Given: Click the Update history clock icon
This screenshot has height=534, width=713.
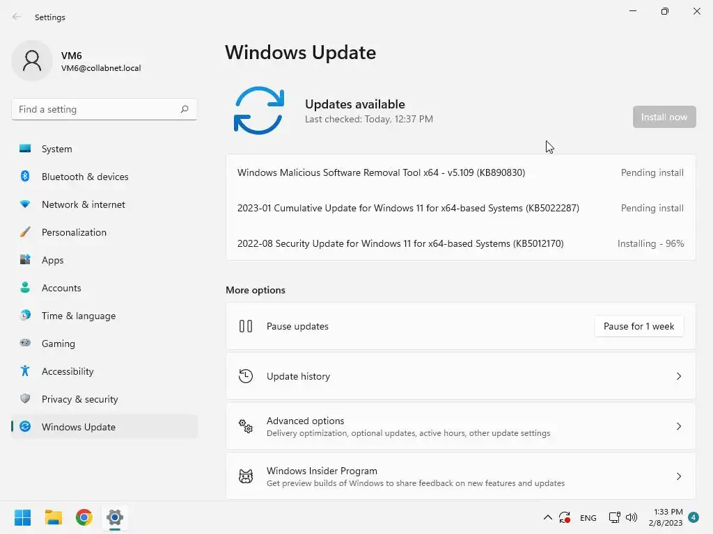Looking at the screenshot, I should click(246, 376).
